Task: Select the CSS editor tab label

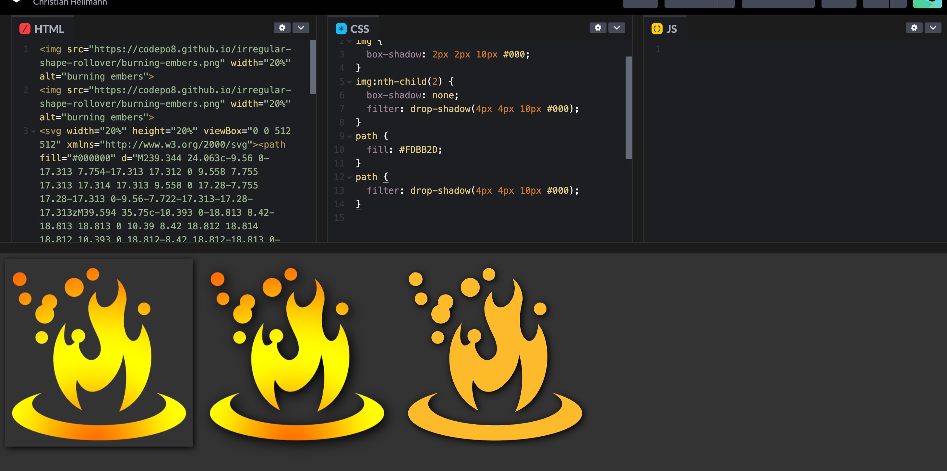Action: coord(359,29)
